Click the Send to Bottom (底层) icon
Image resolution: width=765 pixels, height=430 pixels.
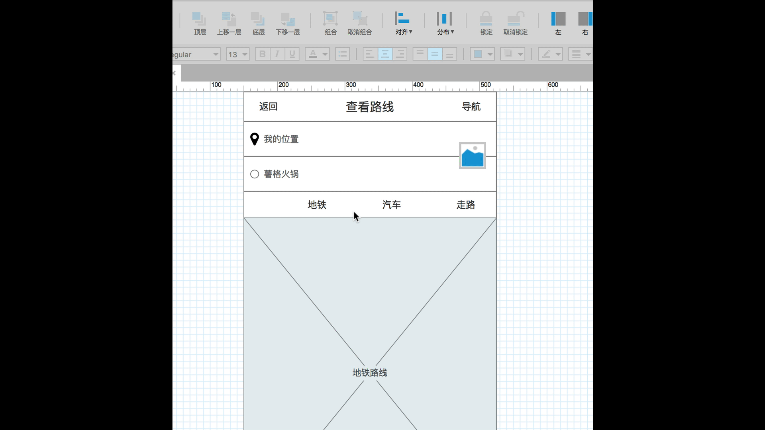point(258,19)
